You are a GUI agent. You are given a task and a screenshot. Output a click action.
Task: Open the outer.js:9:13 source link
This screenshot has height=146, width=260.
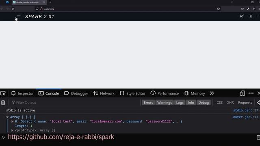coord(245,117)
